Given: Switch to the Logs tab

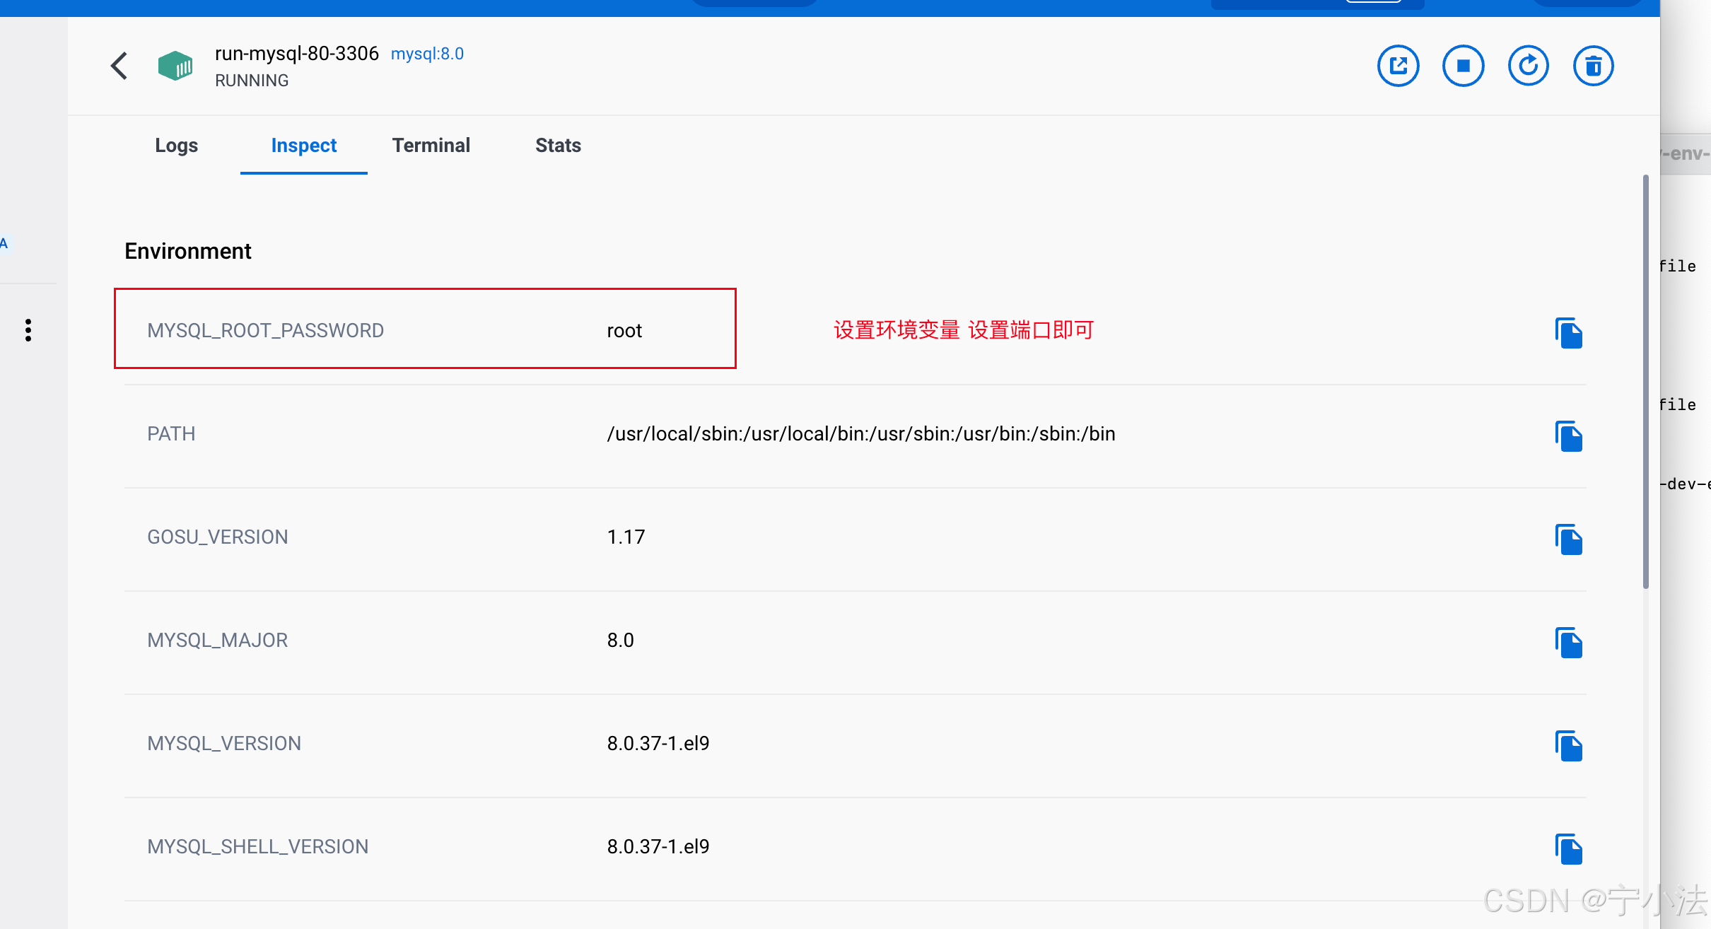Looking at the screenshot, I should click(176, 145).
